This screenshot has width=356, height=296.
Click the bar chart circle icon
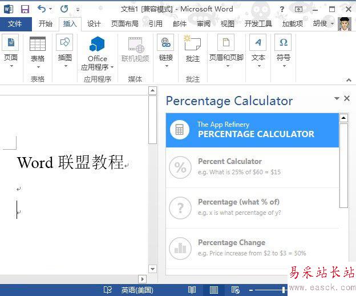click(x=180, y=248)
